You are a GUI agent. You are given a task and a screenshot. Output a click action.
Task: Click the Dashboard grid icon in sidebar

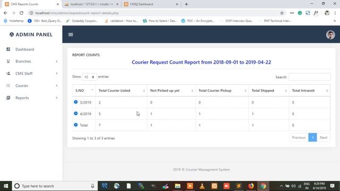click(x=8, y=49)
